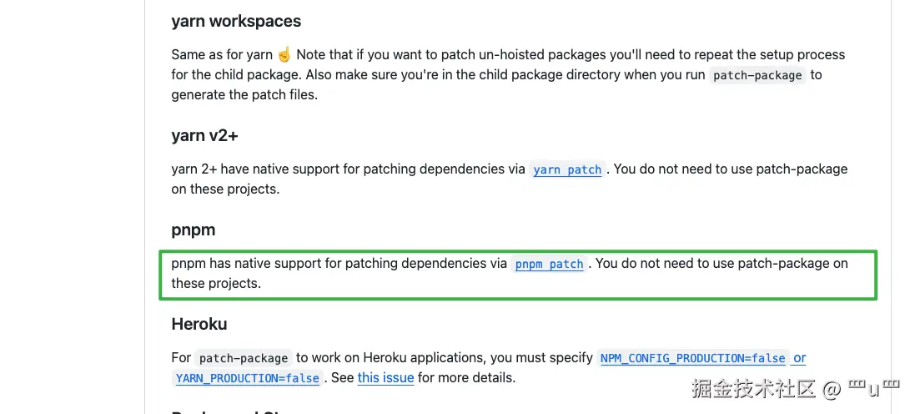This screenshot has height=414, width=915.
Task: Click patch-package code in the Heroku paragraph
Action: (x=244, y=358)
